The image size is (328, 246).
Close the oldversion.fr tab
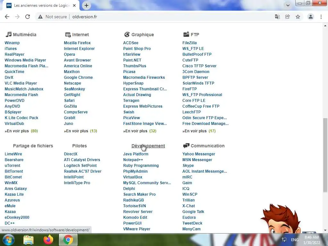click(74, 5)
